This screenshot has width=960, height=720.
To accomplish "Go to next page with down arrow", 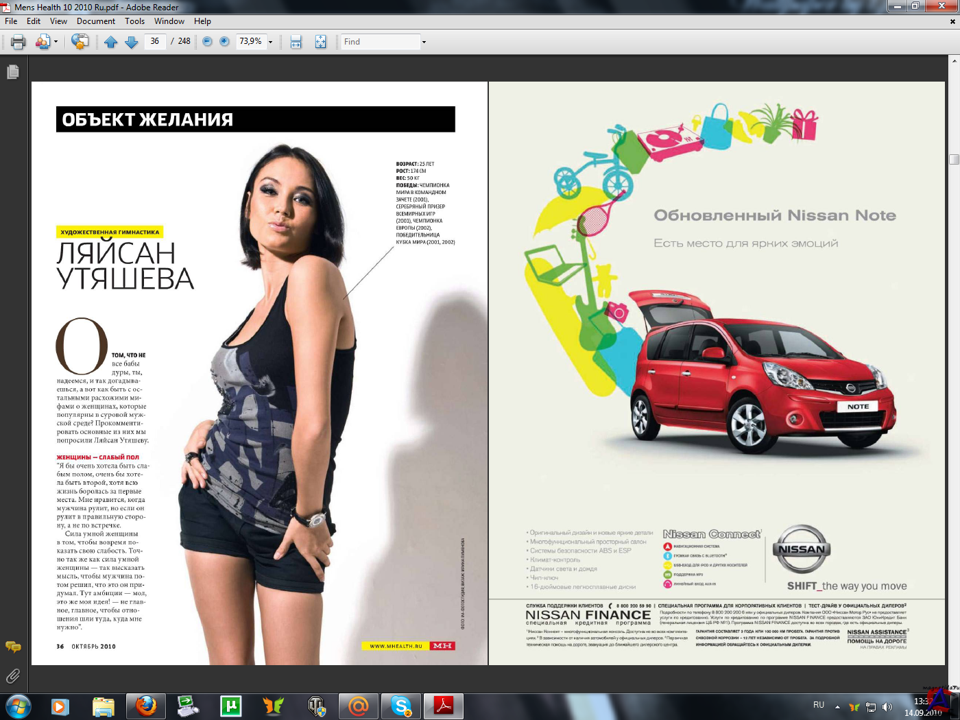I will (x=132, y=42).
